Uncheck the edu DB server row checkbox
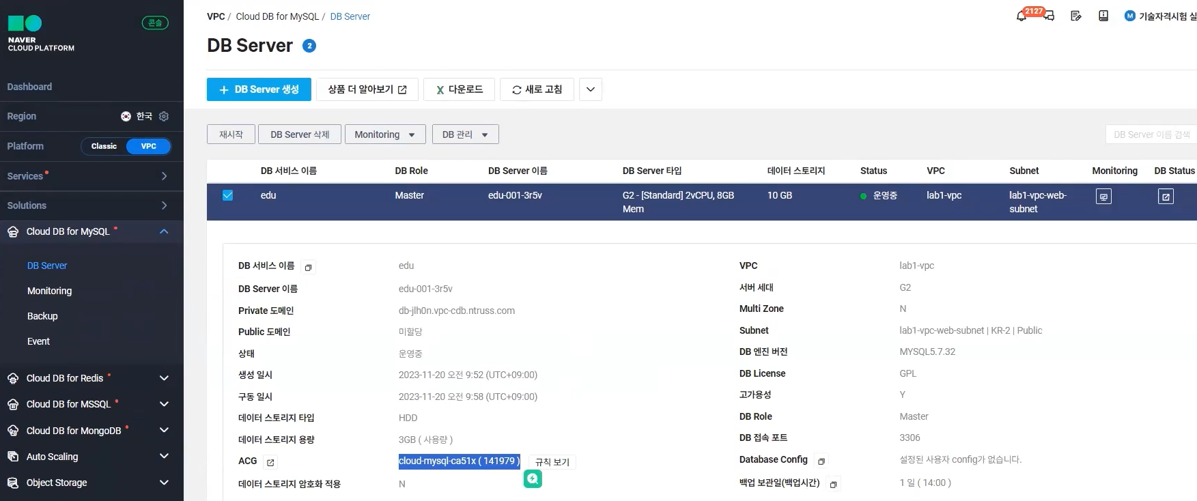Screen dimensions: 1197x501 click(227, 195)
